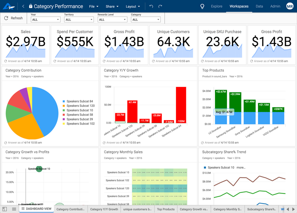Toggle Speakers Subcat 84 legend entry
The width and height of the screenshot is (297, 213).
(78, 101)
